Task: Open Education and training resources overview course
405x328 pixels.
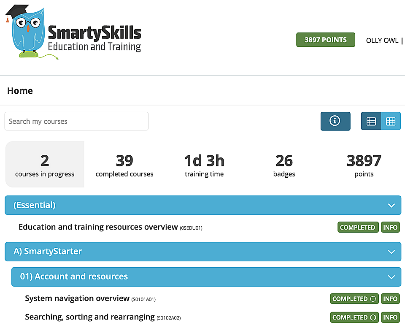Action: (98, 227)
